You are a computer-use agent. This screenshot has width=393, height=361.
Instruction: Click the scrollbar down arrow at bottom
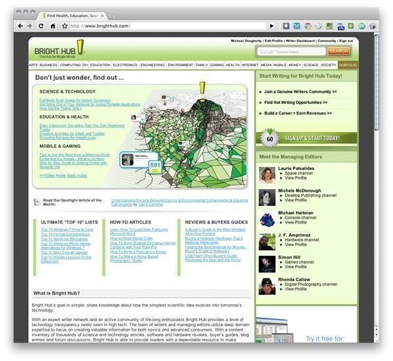376,334
